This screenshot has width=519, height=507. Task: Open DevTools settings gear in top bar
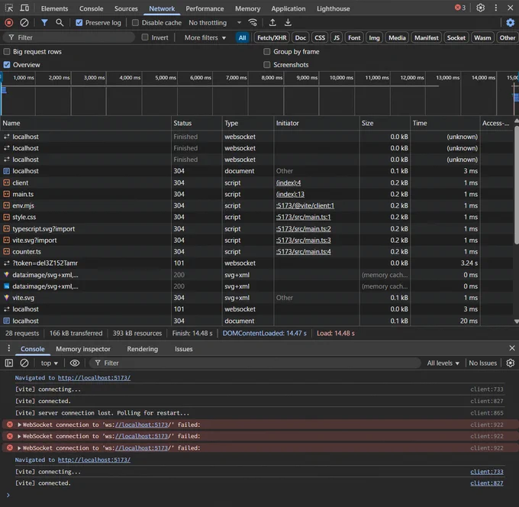coord(480,8)
